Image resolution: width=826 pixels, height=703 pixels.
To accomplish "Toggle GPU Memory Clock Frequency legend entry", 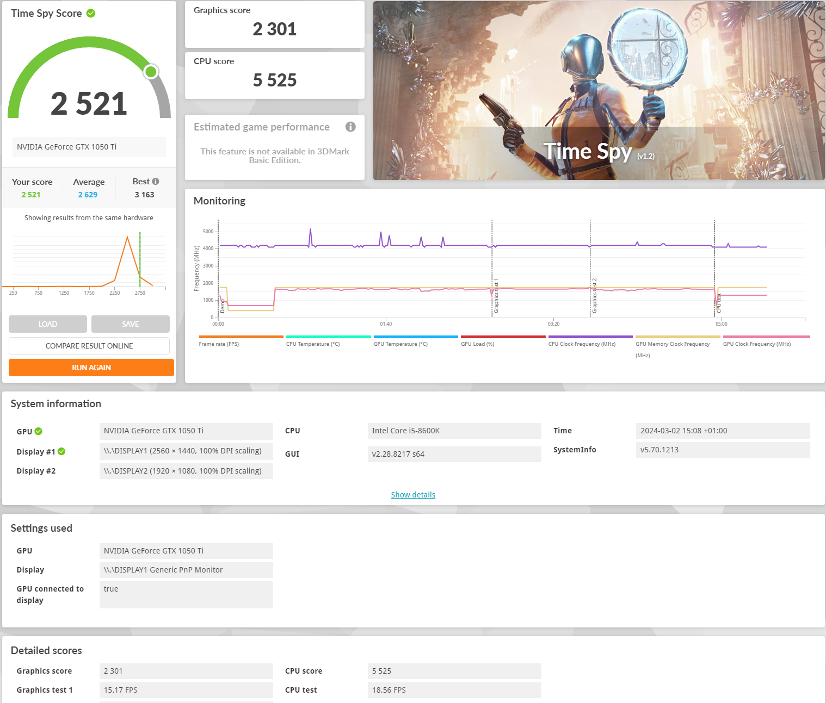I will [678, 346].
